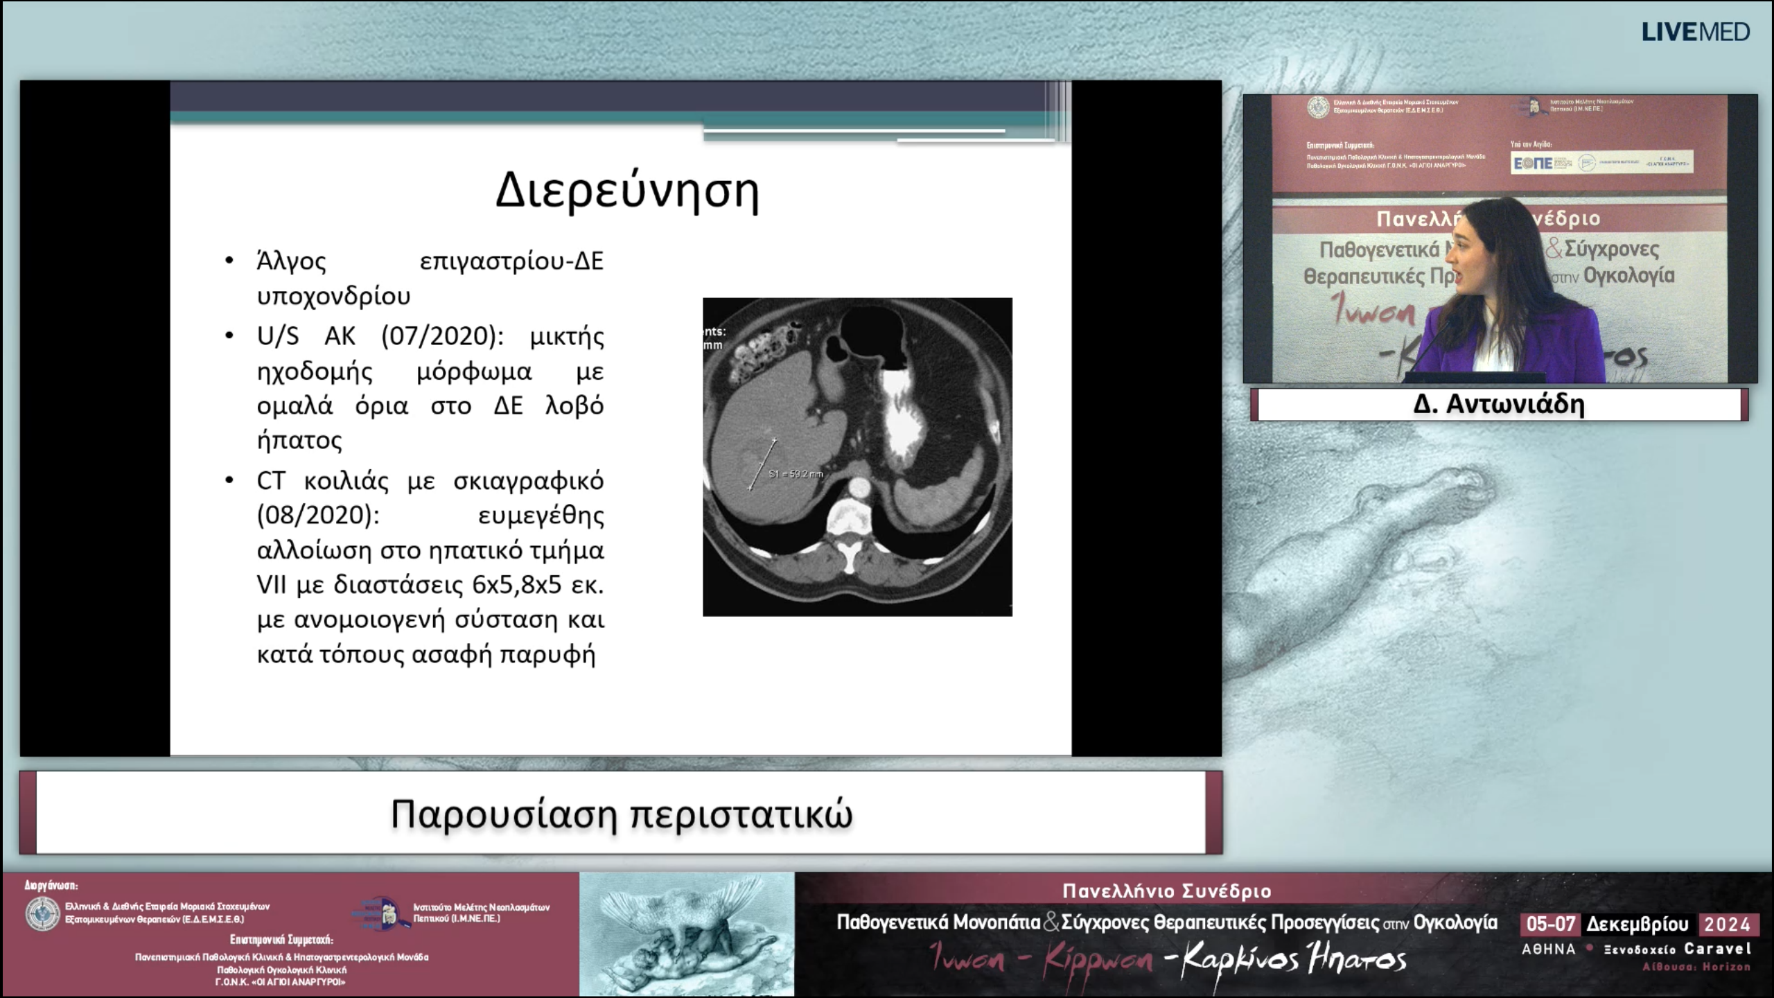This screenshot has width=1774, height=998.
Task: Click the slide title Διερεύνηση
Action: point(627,190)
